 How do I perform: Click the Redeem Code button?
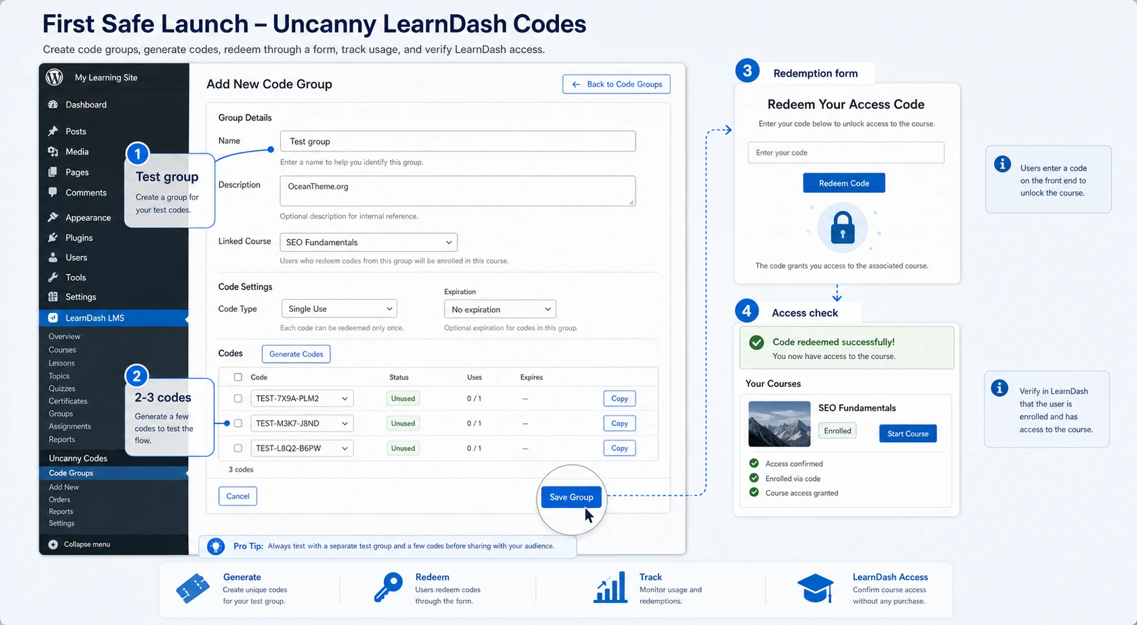[x=844, y=183]
